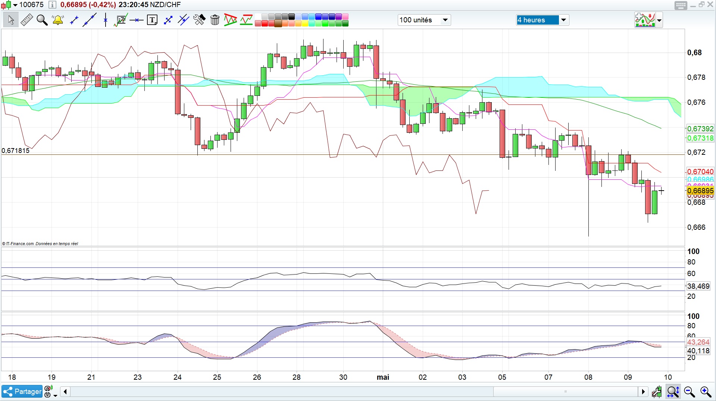Screen dimensions: 716x401
Task: Toggle automatic zoom fit icon
Action: coord(673,392)
